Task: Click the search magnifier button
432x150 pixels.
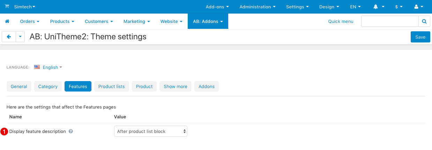Action: tap(424, 22)
